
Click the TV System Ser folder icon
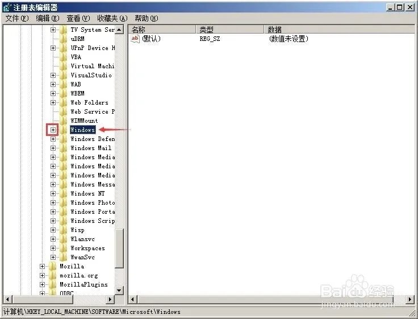[64, 30]
